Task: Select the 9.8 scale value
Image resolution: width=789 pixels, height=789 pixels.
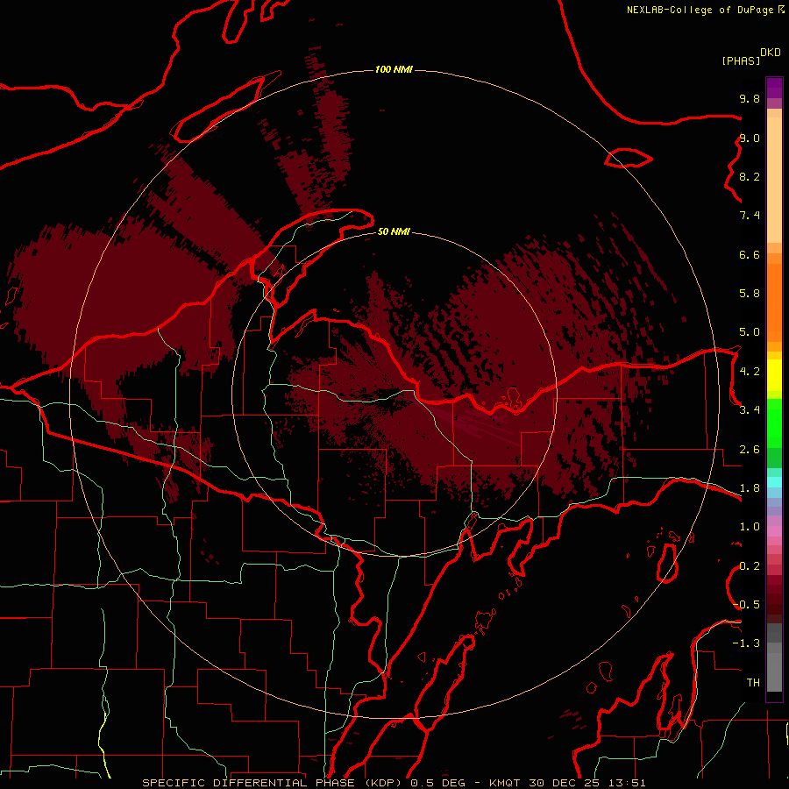Action: [x=750, y=98]
